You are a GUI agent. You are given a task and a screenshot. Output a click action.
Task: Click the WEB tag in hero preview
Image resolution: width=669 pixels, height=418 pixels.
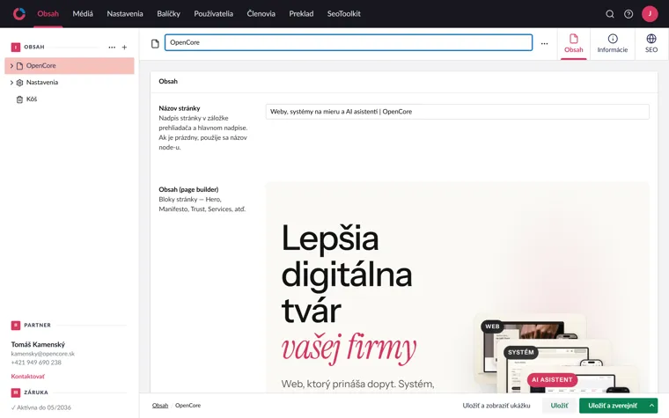click(x=492, y=326)
